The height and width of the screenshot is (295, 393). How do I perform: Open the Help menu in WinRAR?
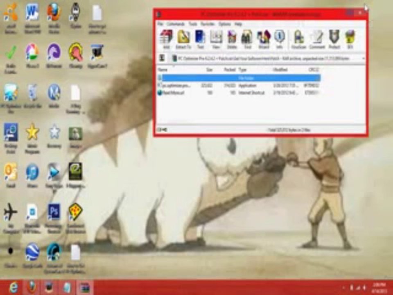coord(238,24)
